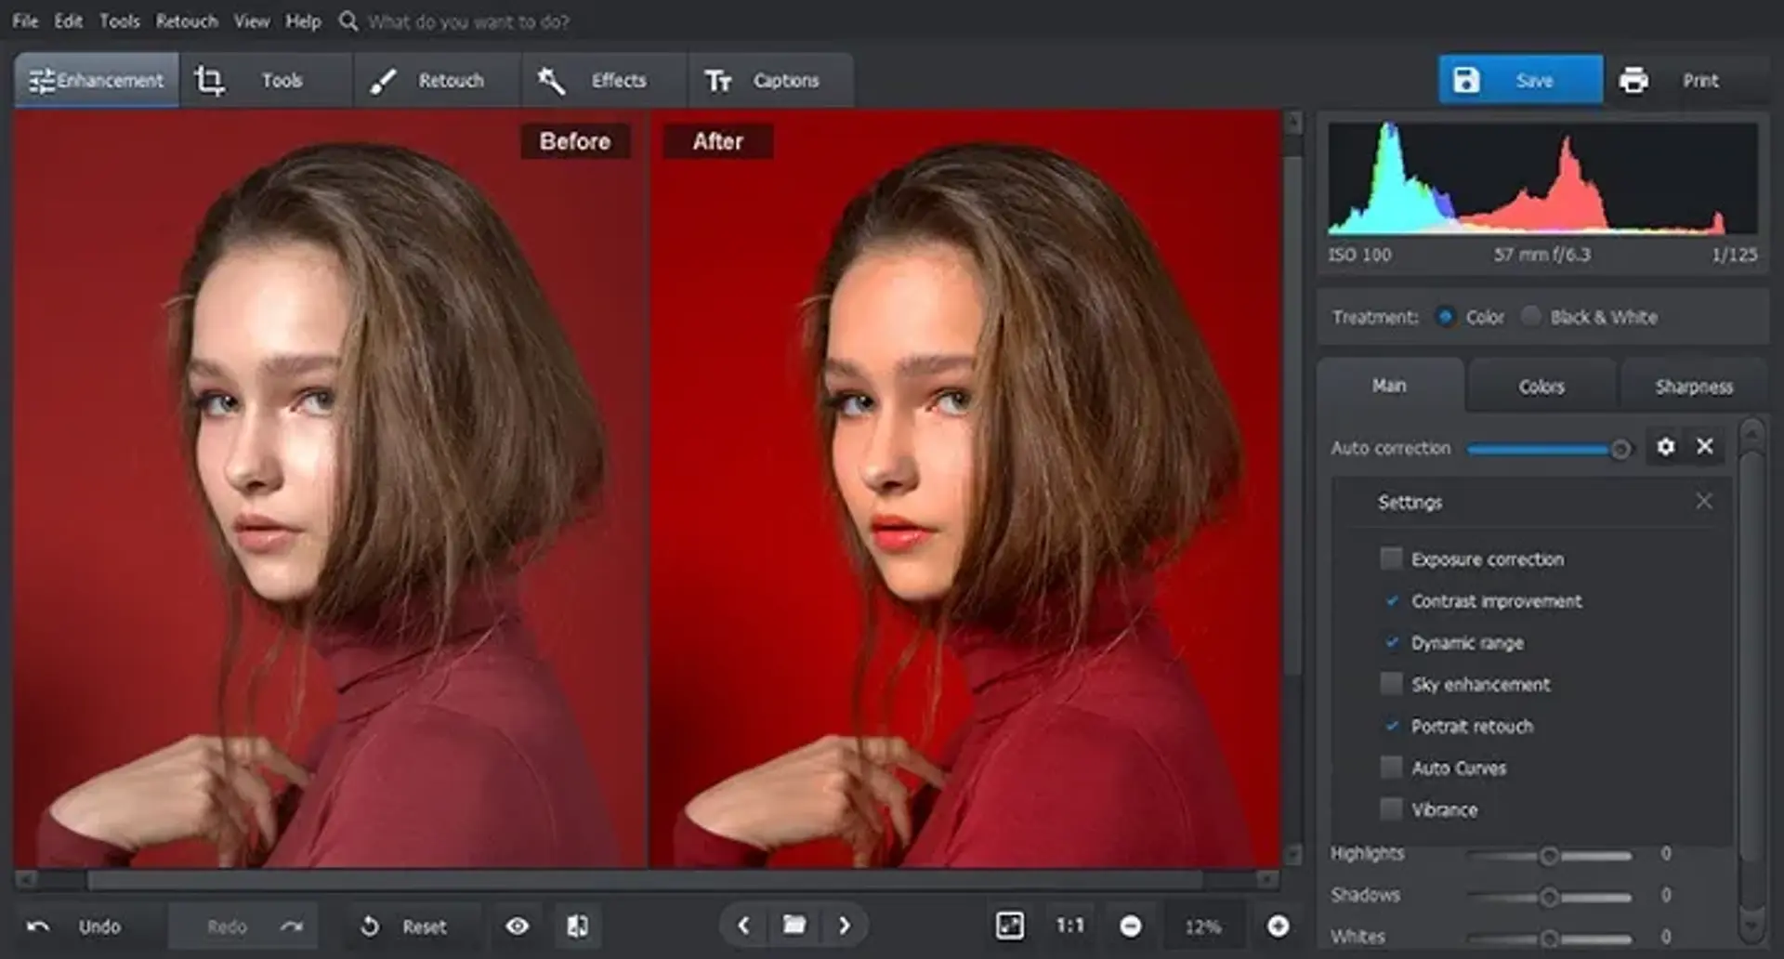Click the Auto correction gear settings icon
The height and width of the screenshot is (959, 1784).
pyautogui.click(x=1665, y=447)
